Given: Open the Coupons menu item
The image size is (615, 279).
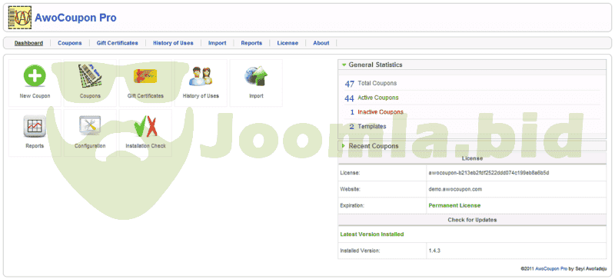Looking at the screenshot, I should (x=70, y=43).
